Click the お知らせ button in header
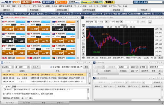Screen dimensions: 164x105 (x=48, y=2)
